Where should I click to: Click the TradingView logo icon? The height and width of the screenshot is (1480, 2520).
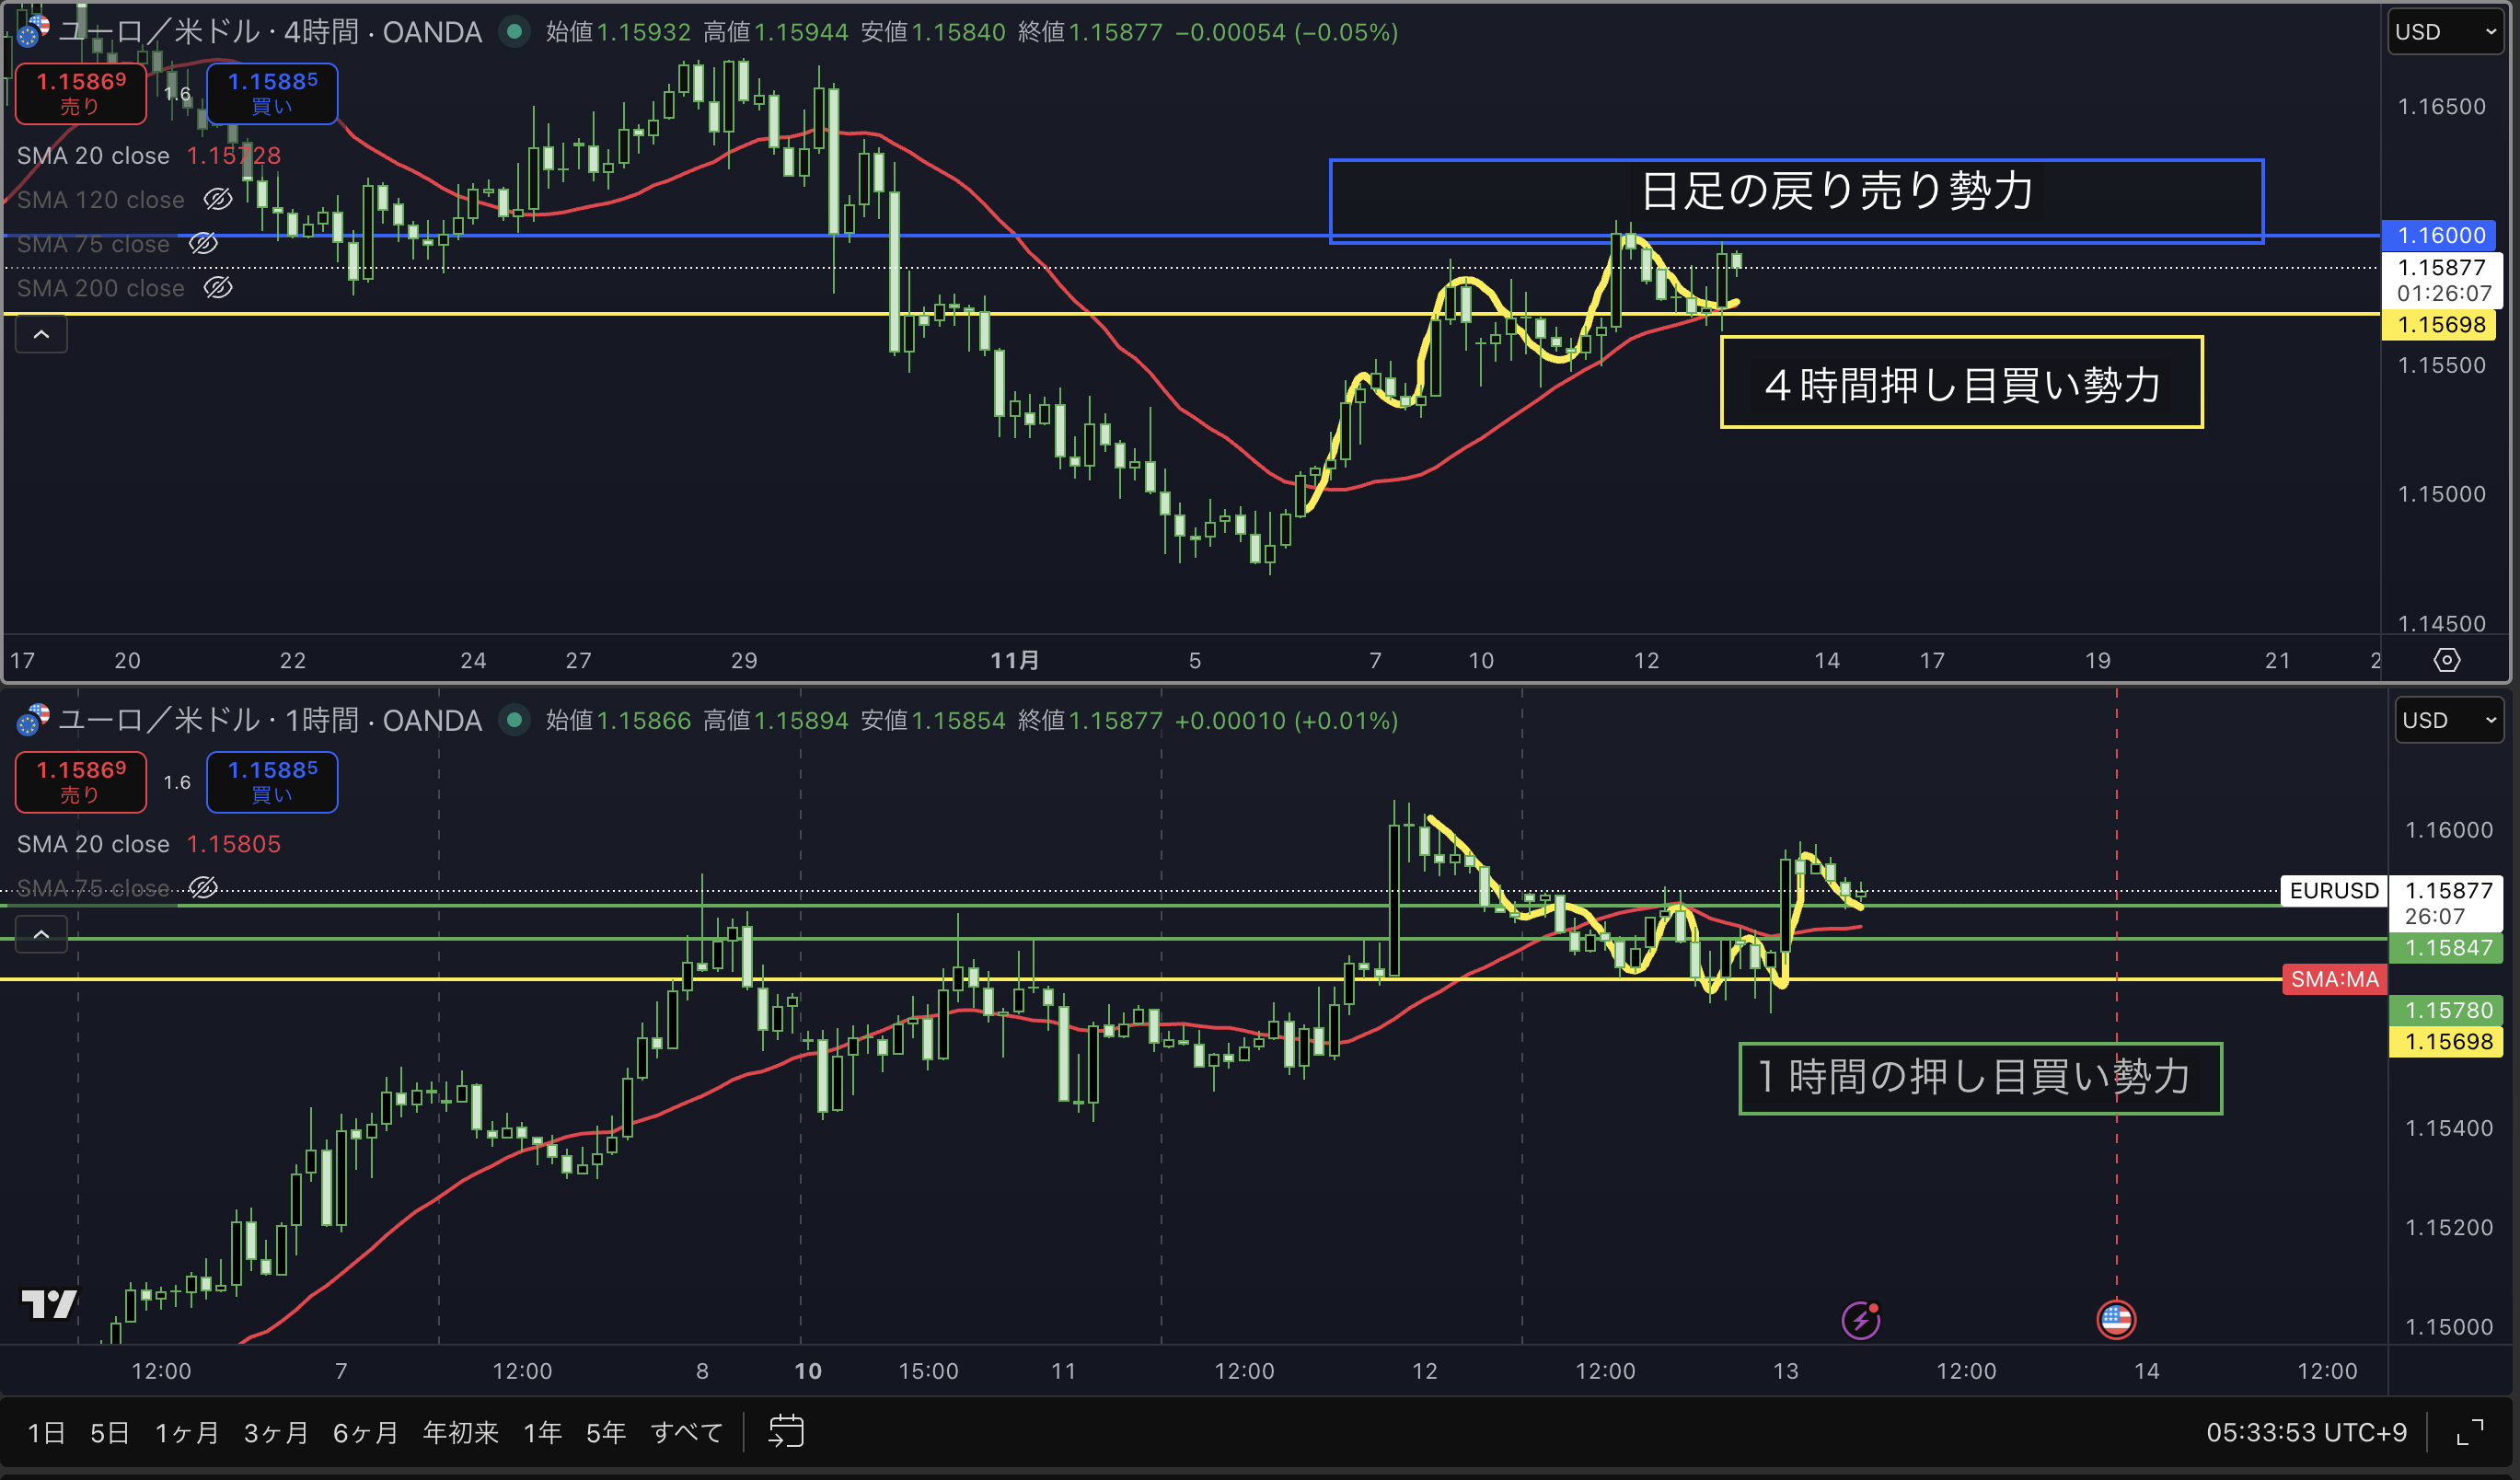(49, 1303)
